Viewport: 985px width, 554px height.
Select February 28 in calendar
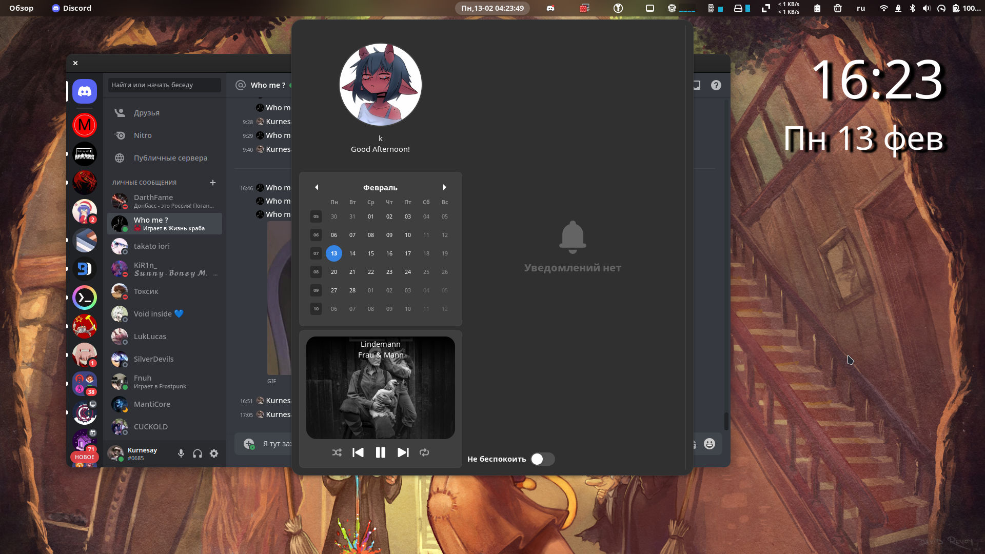[x=352, y=290]
